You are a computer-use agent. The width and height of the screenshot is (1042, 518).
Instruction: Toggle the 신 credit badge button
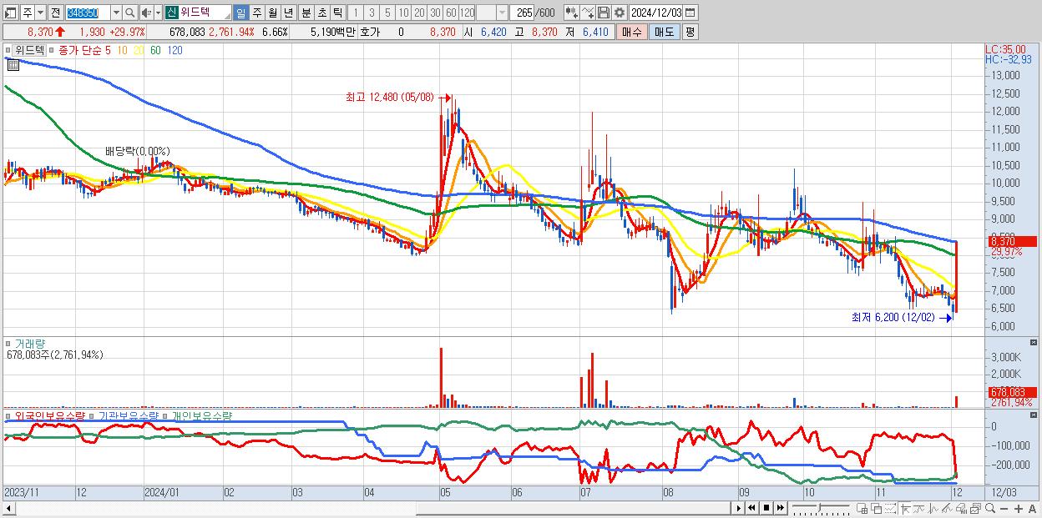coord(171,13)
